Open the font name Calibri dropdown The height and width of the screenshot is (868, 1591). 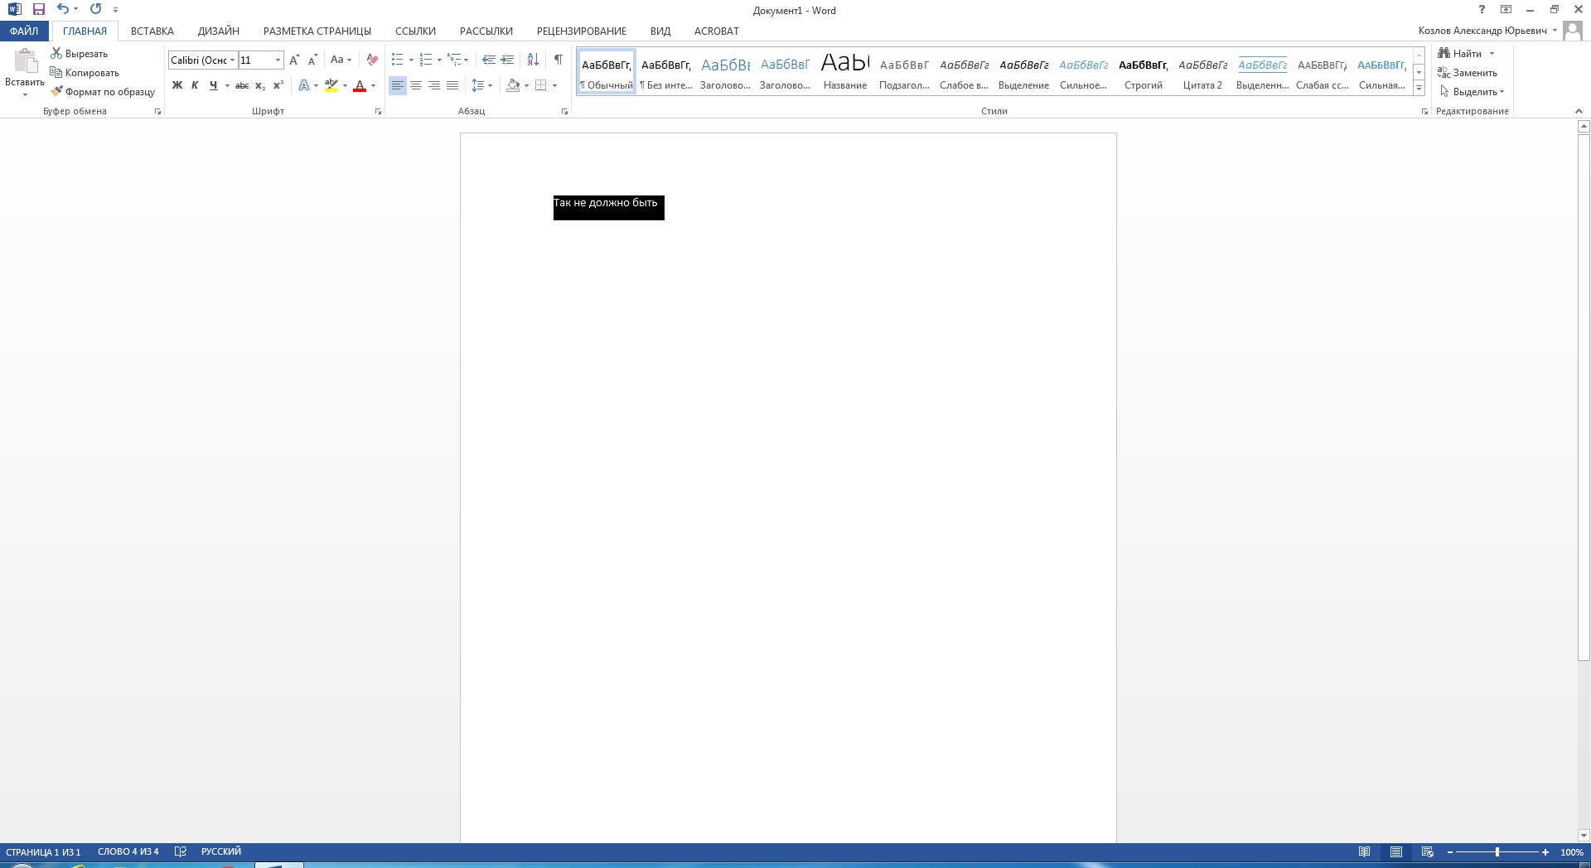(x=233, y=60)
